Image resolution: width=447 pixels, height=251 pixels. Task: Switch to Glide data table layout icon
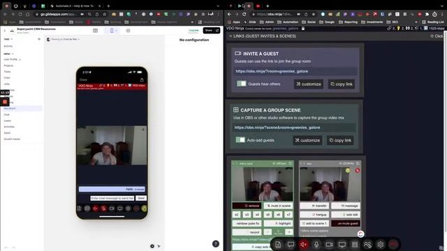point(95,31)
